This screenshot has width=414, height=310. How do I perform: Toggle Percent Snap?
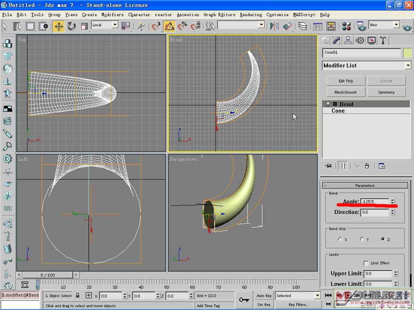[x=182, y=26]
